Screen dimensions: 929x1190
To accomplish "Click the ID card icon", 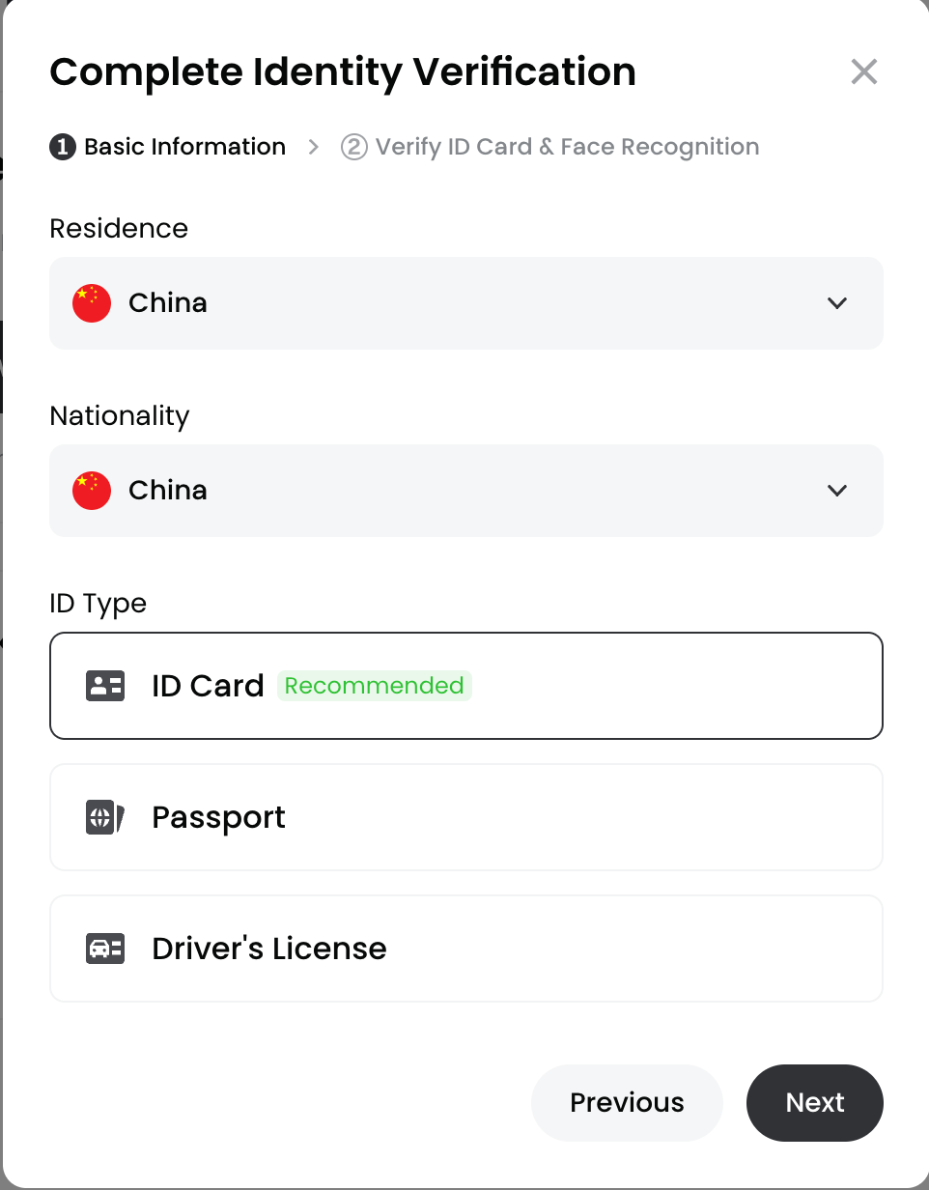I will click(105, 686).
